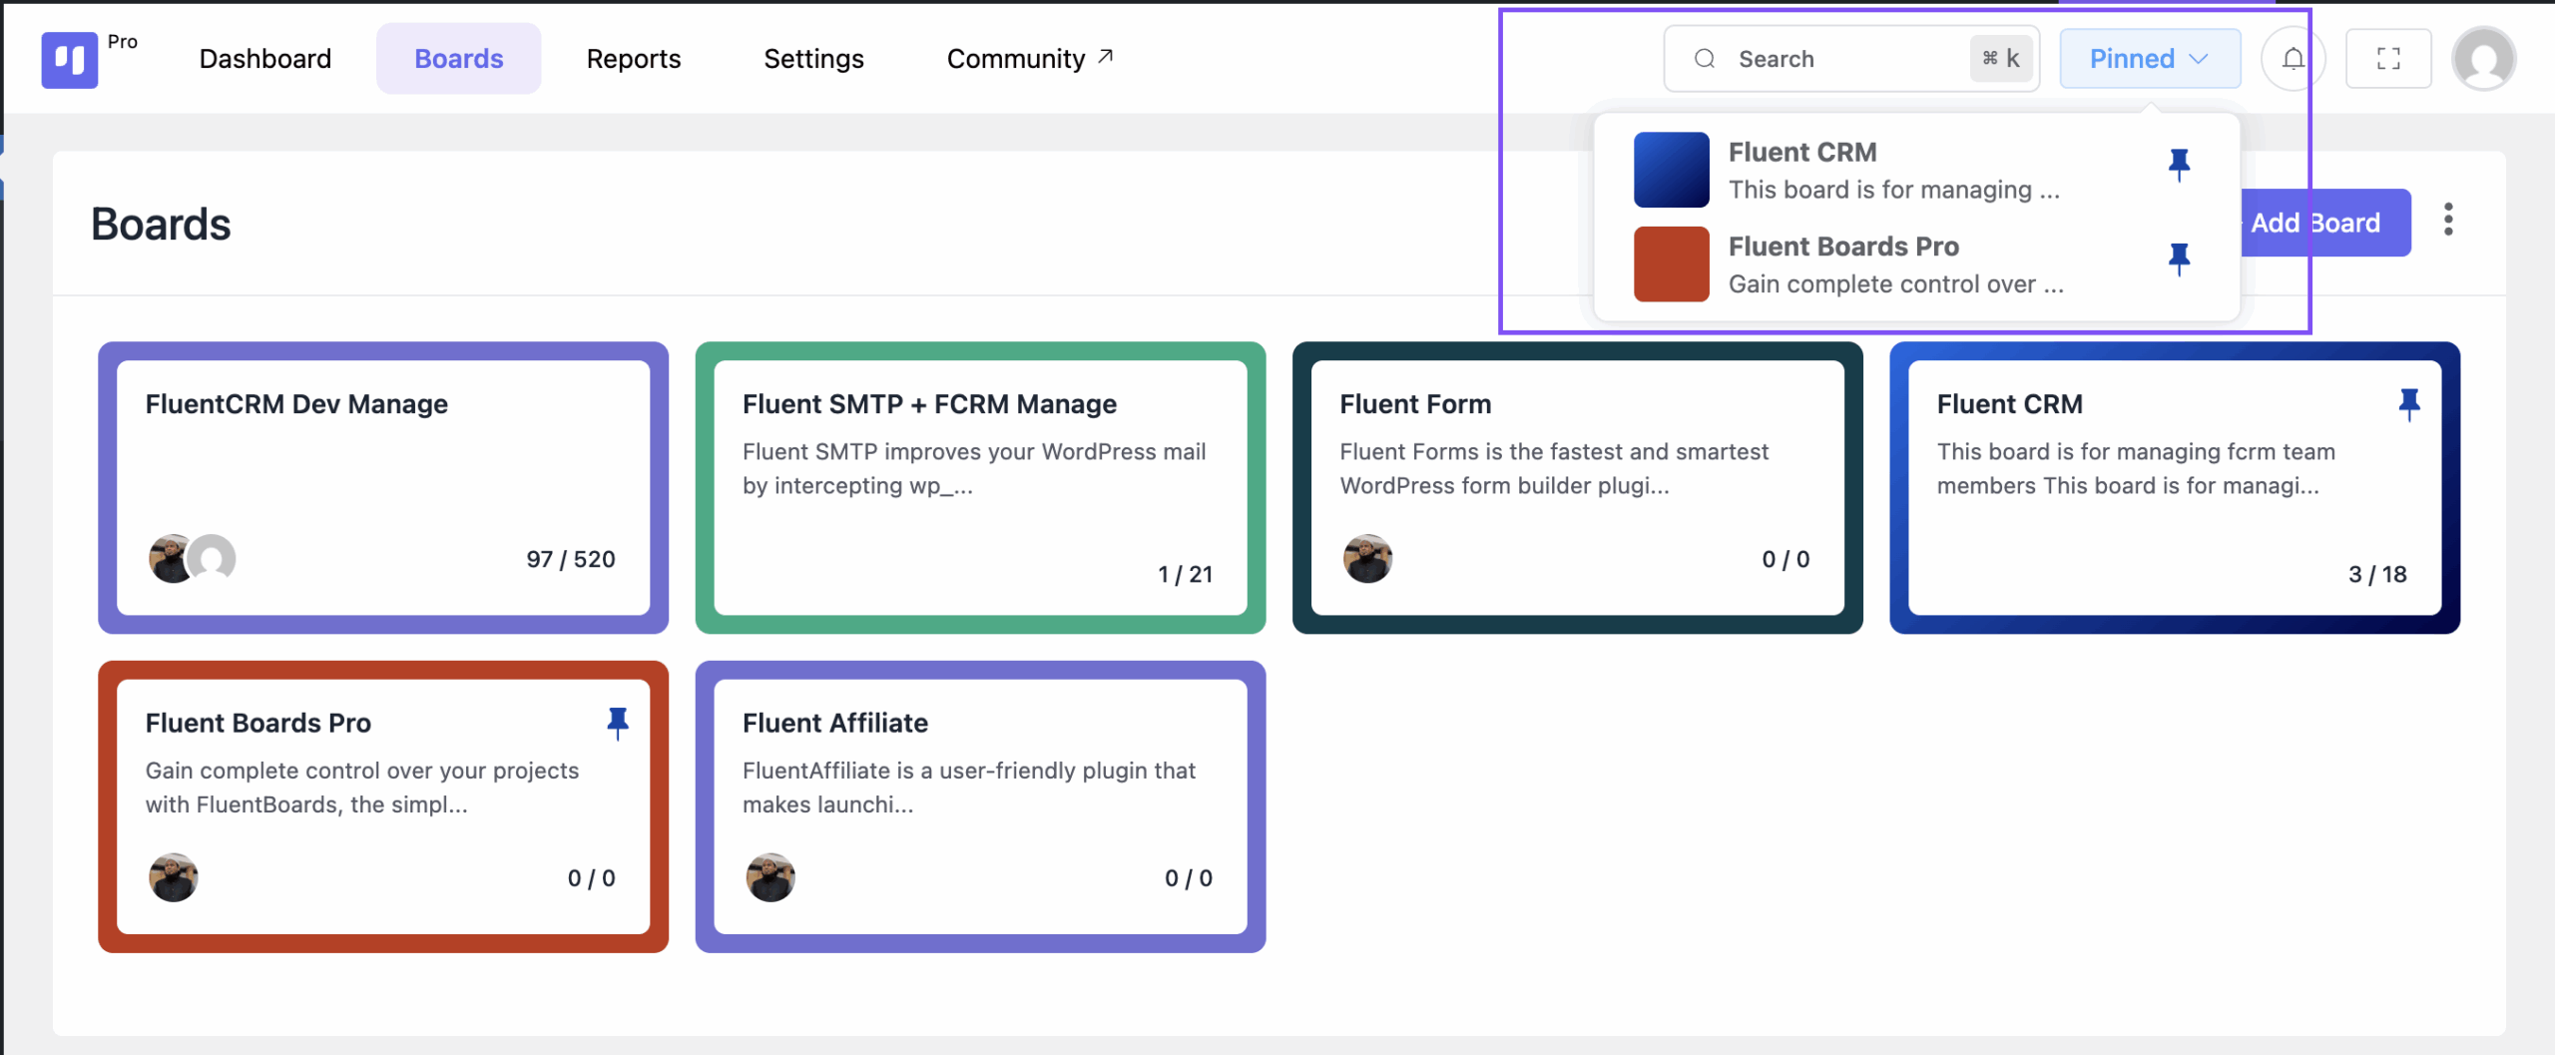Click the Add Board button
This screenshot has width=2555, height=1055.
(2317, 223)
